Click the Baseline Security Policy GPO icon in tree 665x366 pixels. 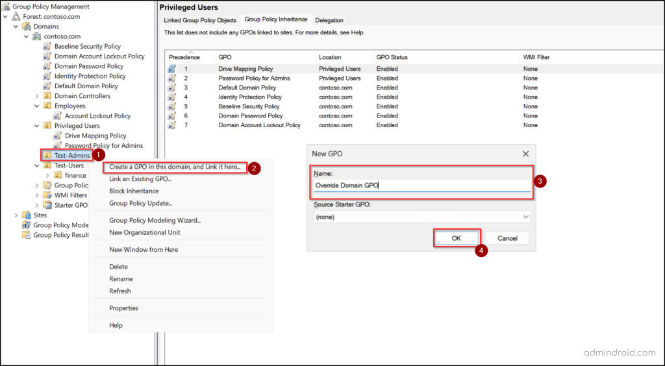[47, 46]
